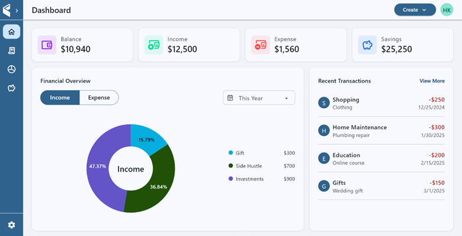462x236 pixels.
Task: Click the H avatar for Home Maintenance
Action: tap(324, 131)
